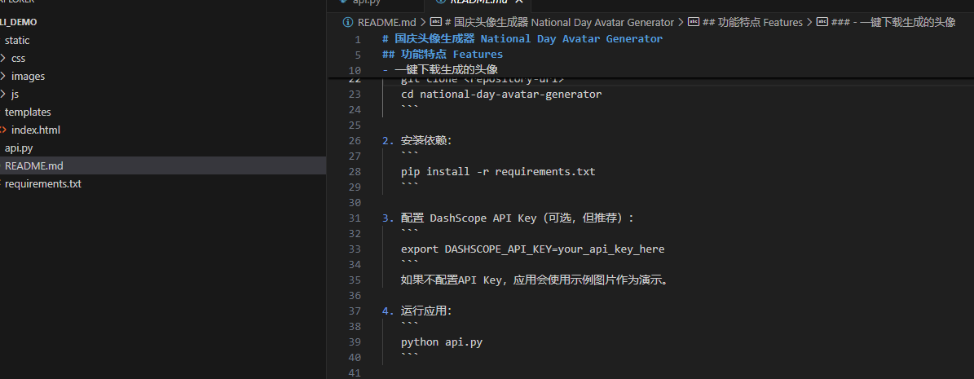This screenshot has height=379, width=974.
Task: Open the '### - 一键下载生成的头像' breadcrumb
Action: tap(892, 22)
